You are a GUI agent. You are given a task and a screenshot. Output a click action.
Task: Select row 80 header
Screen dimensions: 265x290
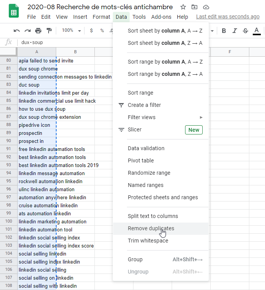point(9,61)
